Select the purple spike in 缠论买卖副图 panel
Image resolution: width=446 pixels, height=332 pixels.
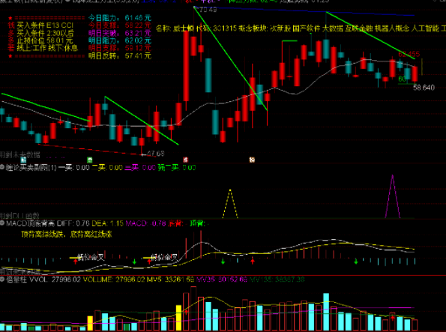[393, 196]
